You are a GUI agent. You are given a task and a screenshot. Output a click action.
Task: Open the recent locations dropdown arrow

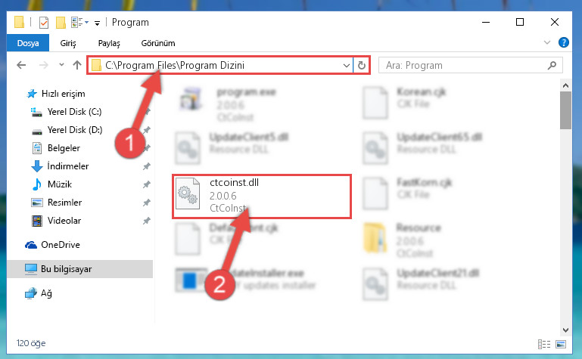(x=61, y=65)
